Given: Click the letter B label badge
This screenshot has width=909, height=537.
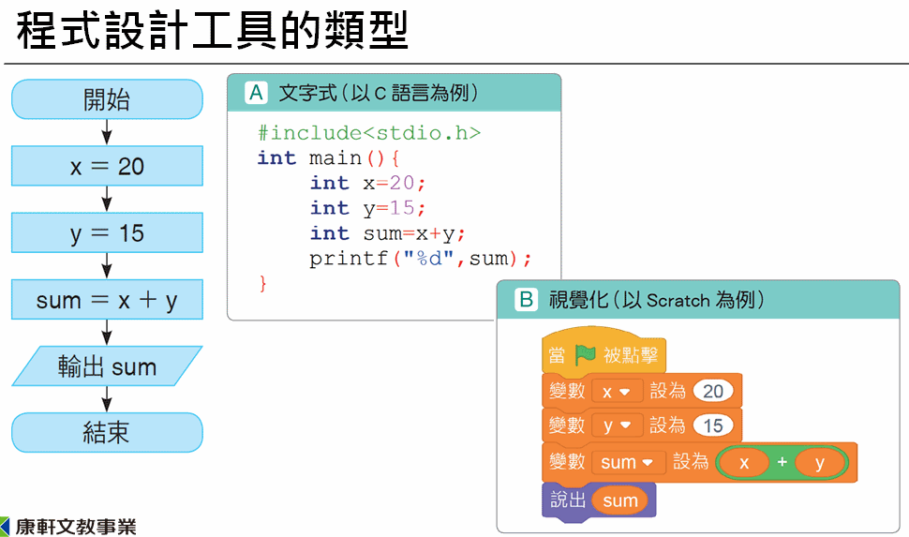Looking at the screenshot, I should [526, 299].
